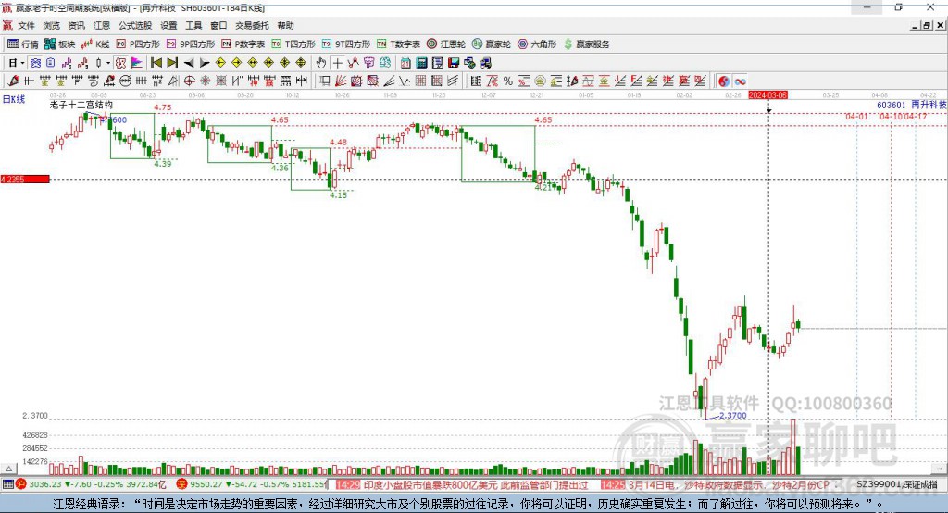Image resolution: width=948 pixels, height=513 pixels.
Task: Open the calculator tool icon
Action: (x=421, y=63)
